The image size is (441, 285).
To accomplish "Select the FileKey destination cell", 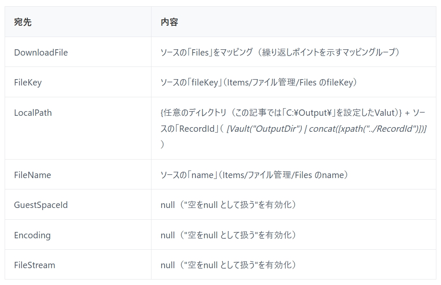I will pos(28,83).
